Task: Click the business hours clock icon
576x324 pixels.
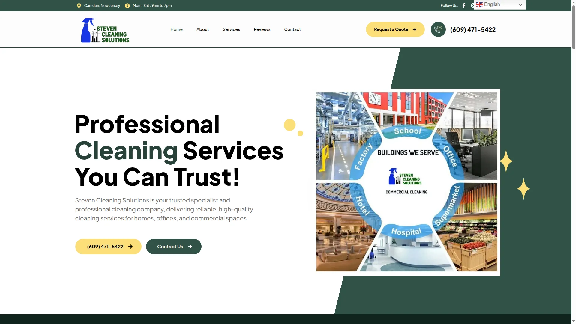Action: pyautogui.click(x=127, y=6)
